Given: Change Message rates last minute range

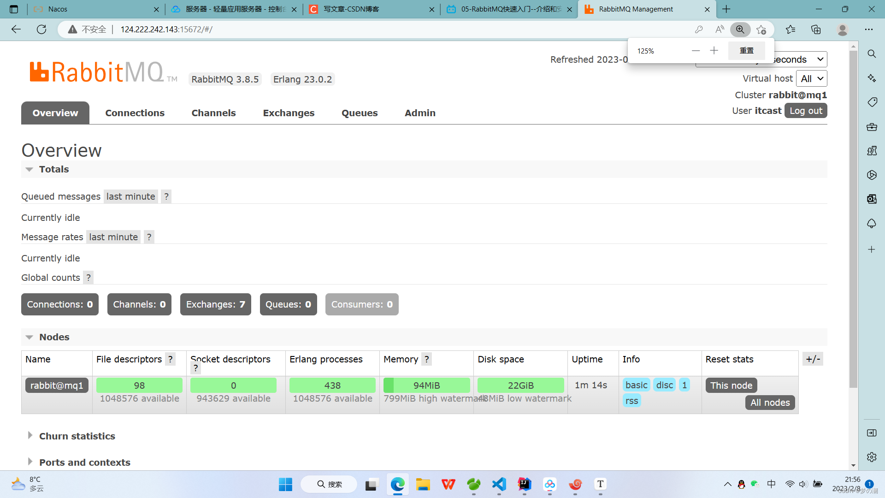Looking at the screenshot, I should (x=113, y=237).
